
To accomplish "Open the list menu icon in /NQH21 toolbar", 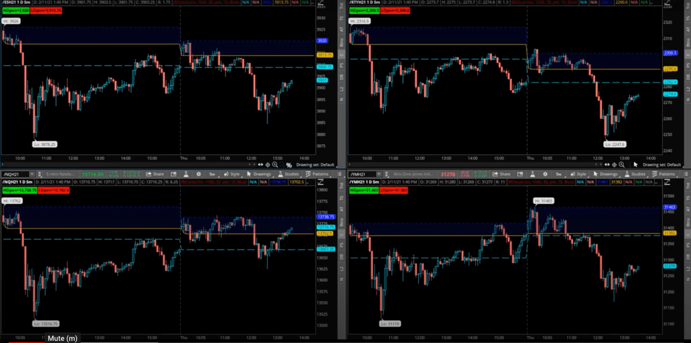I will [339, 174].
